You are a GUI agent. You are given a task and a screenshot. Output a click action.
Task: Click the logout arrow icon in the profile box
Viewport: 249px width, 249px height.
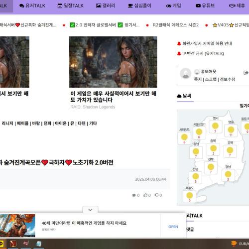(246, 73)
